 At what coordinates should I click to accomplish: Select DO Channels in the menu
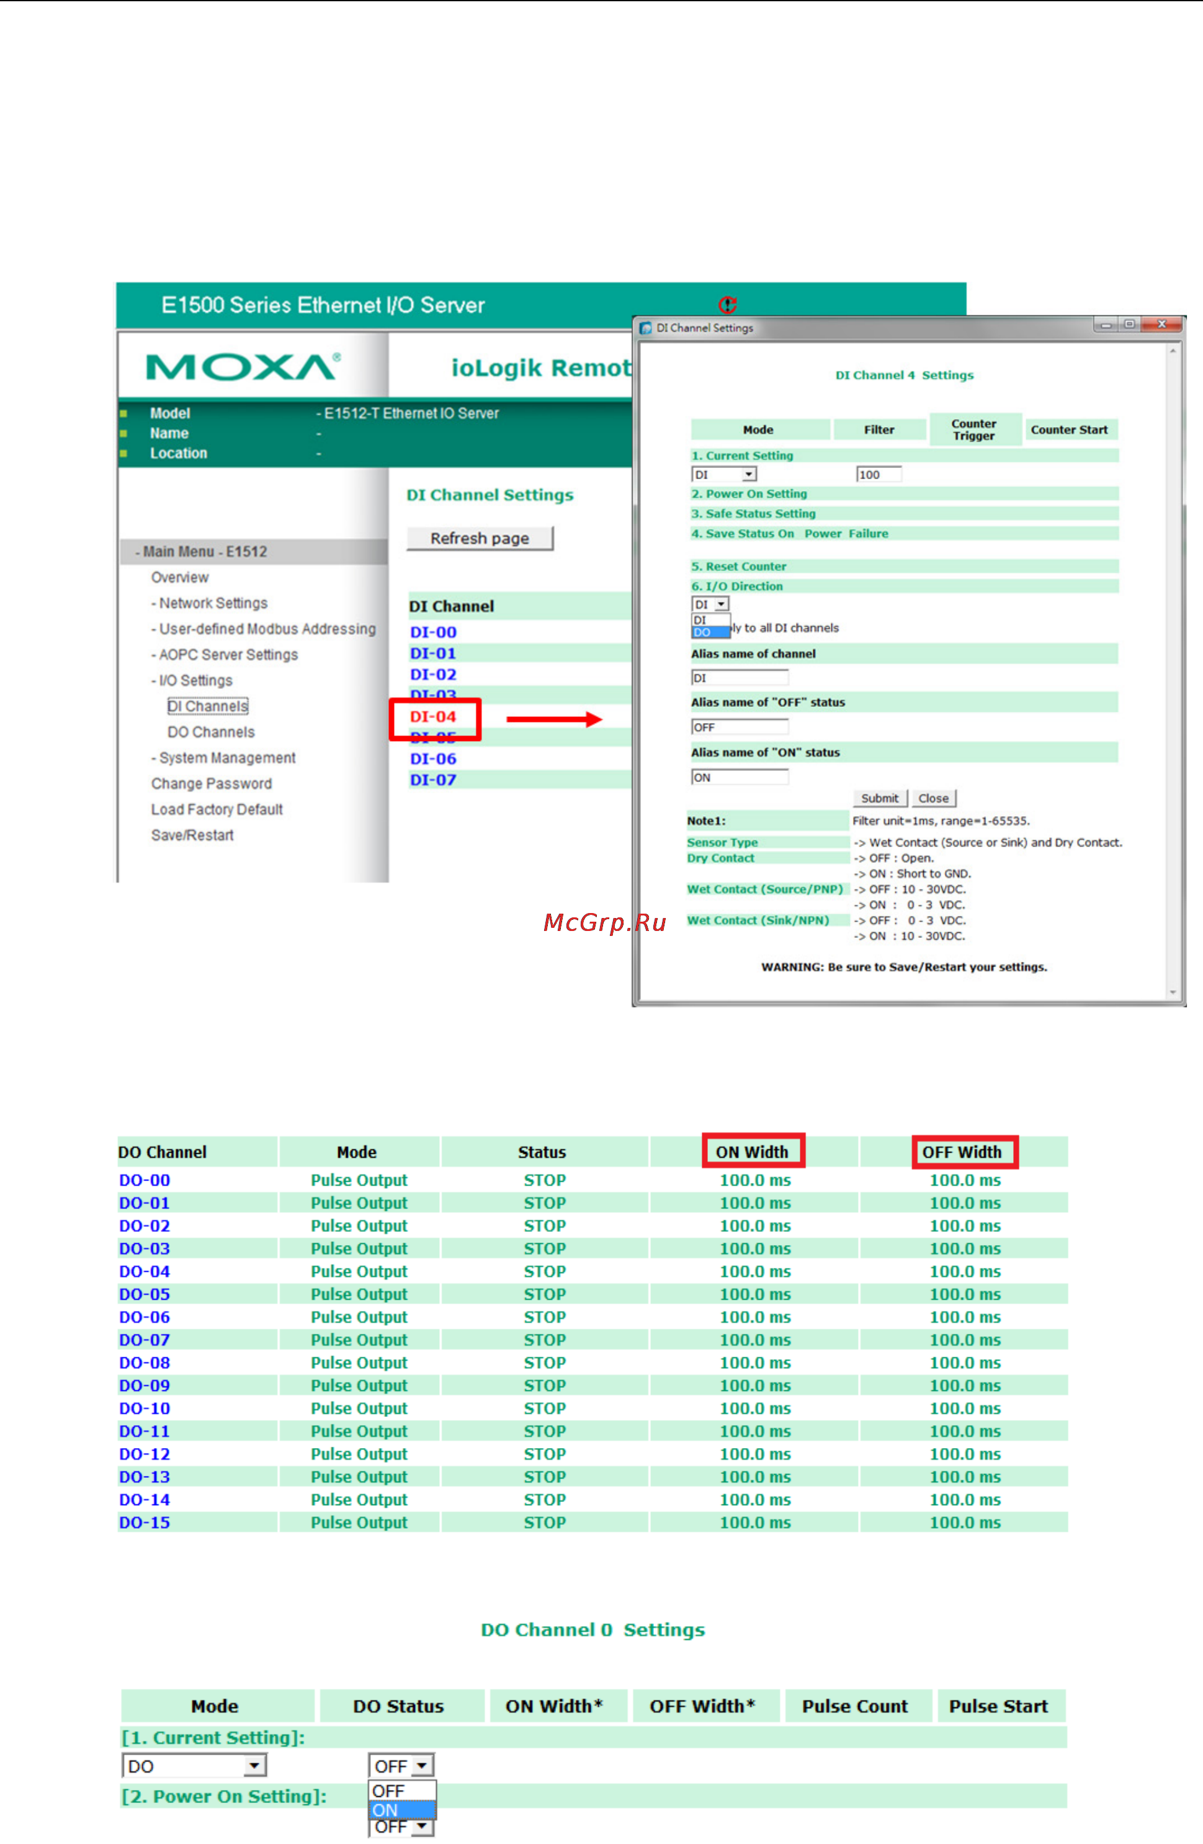[x=211, y=732]
